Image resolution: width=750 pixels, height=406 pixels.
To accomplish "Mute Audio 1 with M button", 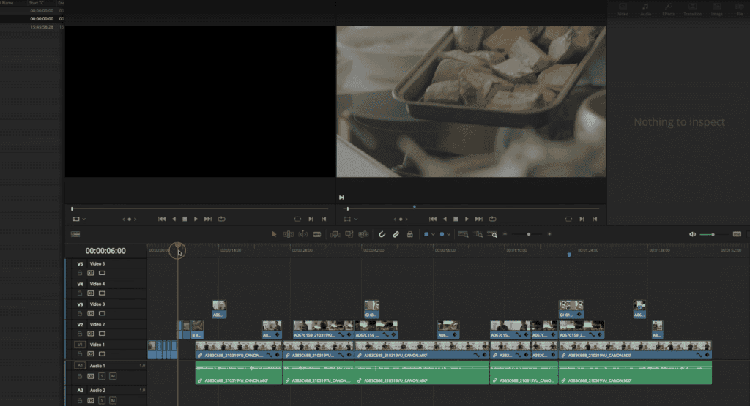I will pyautogui.click(x=113, y=376).
